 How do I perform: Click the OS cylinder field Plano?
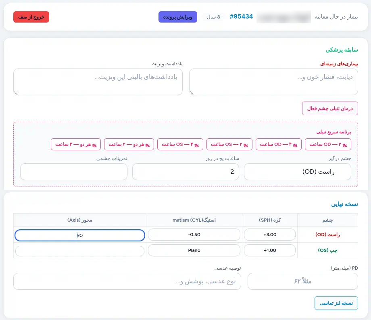[194, 250]
